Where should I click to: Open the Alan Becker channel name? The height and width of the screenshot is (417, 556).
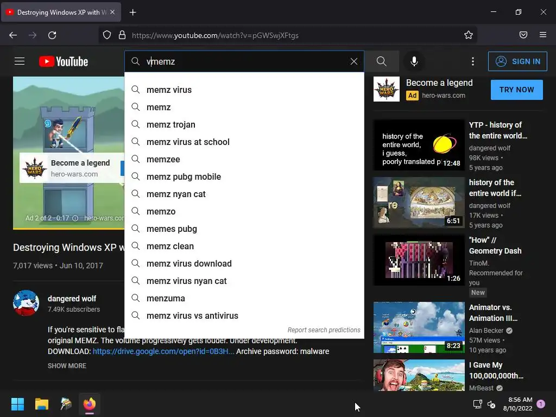[486, 331]
